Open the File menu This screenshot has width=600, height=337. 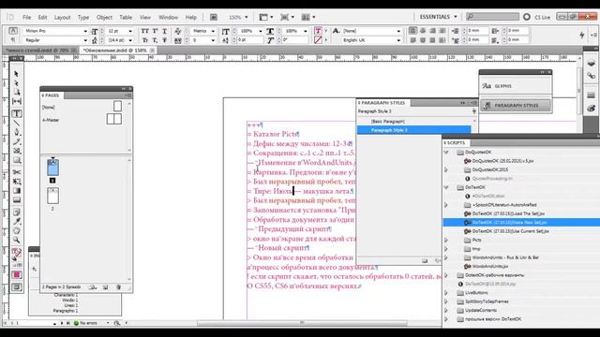point(27,17)
